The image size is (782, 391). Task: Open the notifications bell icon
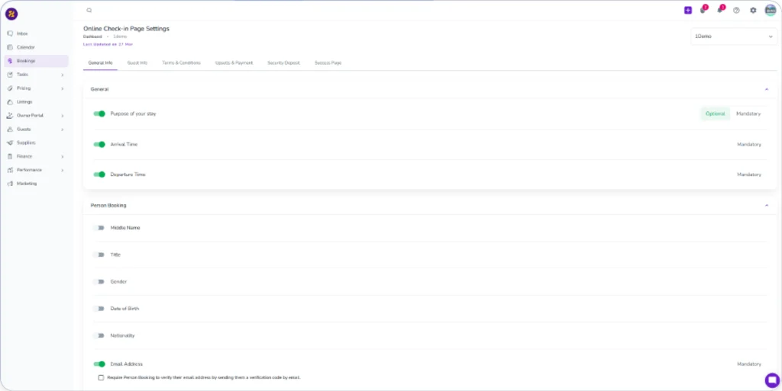point(719,11)
